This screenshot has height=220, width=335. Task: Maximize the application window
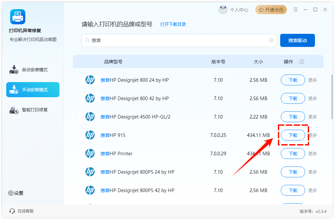coord(315,10)
